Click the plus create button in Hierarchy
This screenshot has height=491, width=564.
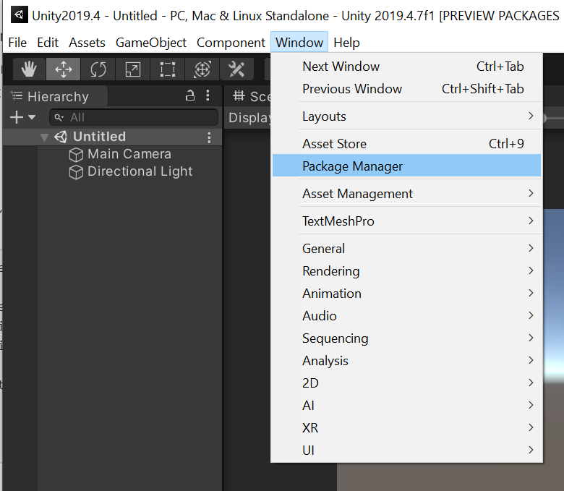(17, 117)
